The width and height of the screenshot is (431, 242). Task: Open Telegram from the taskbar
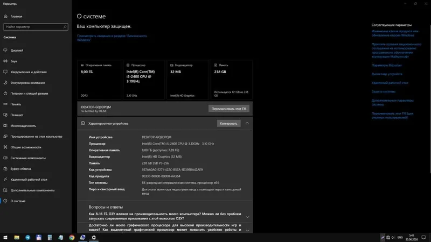click(28, 237)
